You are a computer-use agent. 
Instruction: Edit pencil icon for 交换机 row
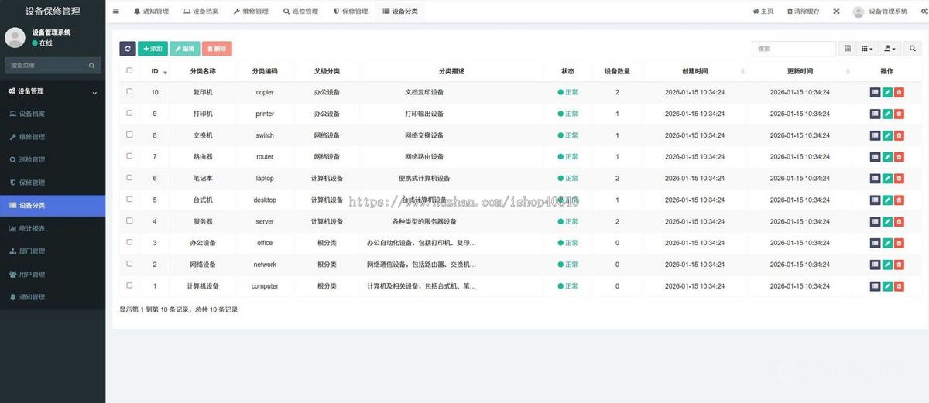(x=887, y=135)
